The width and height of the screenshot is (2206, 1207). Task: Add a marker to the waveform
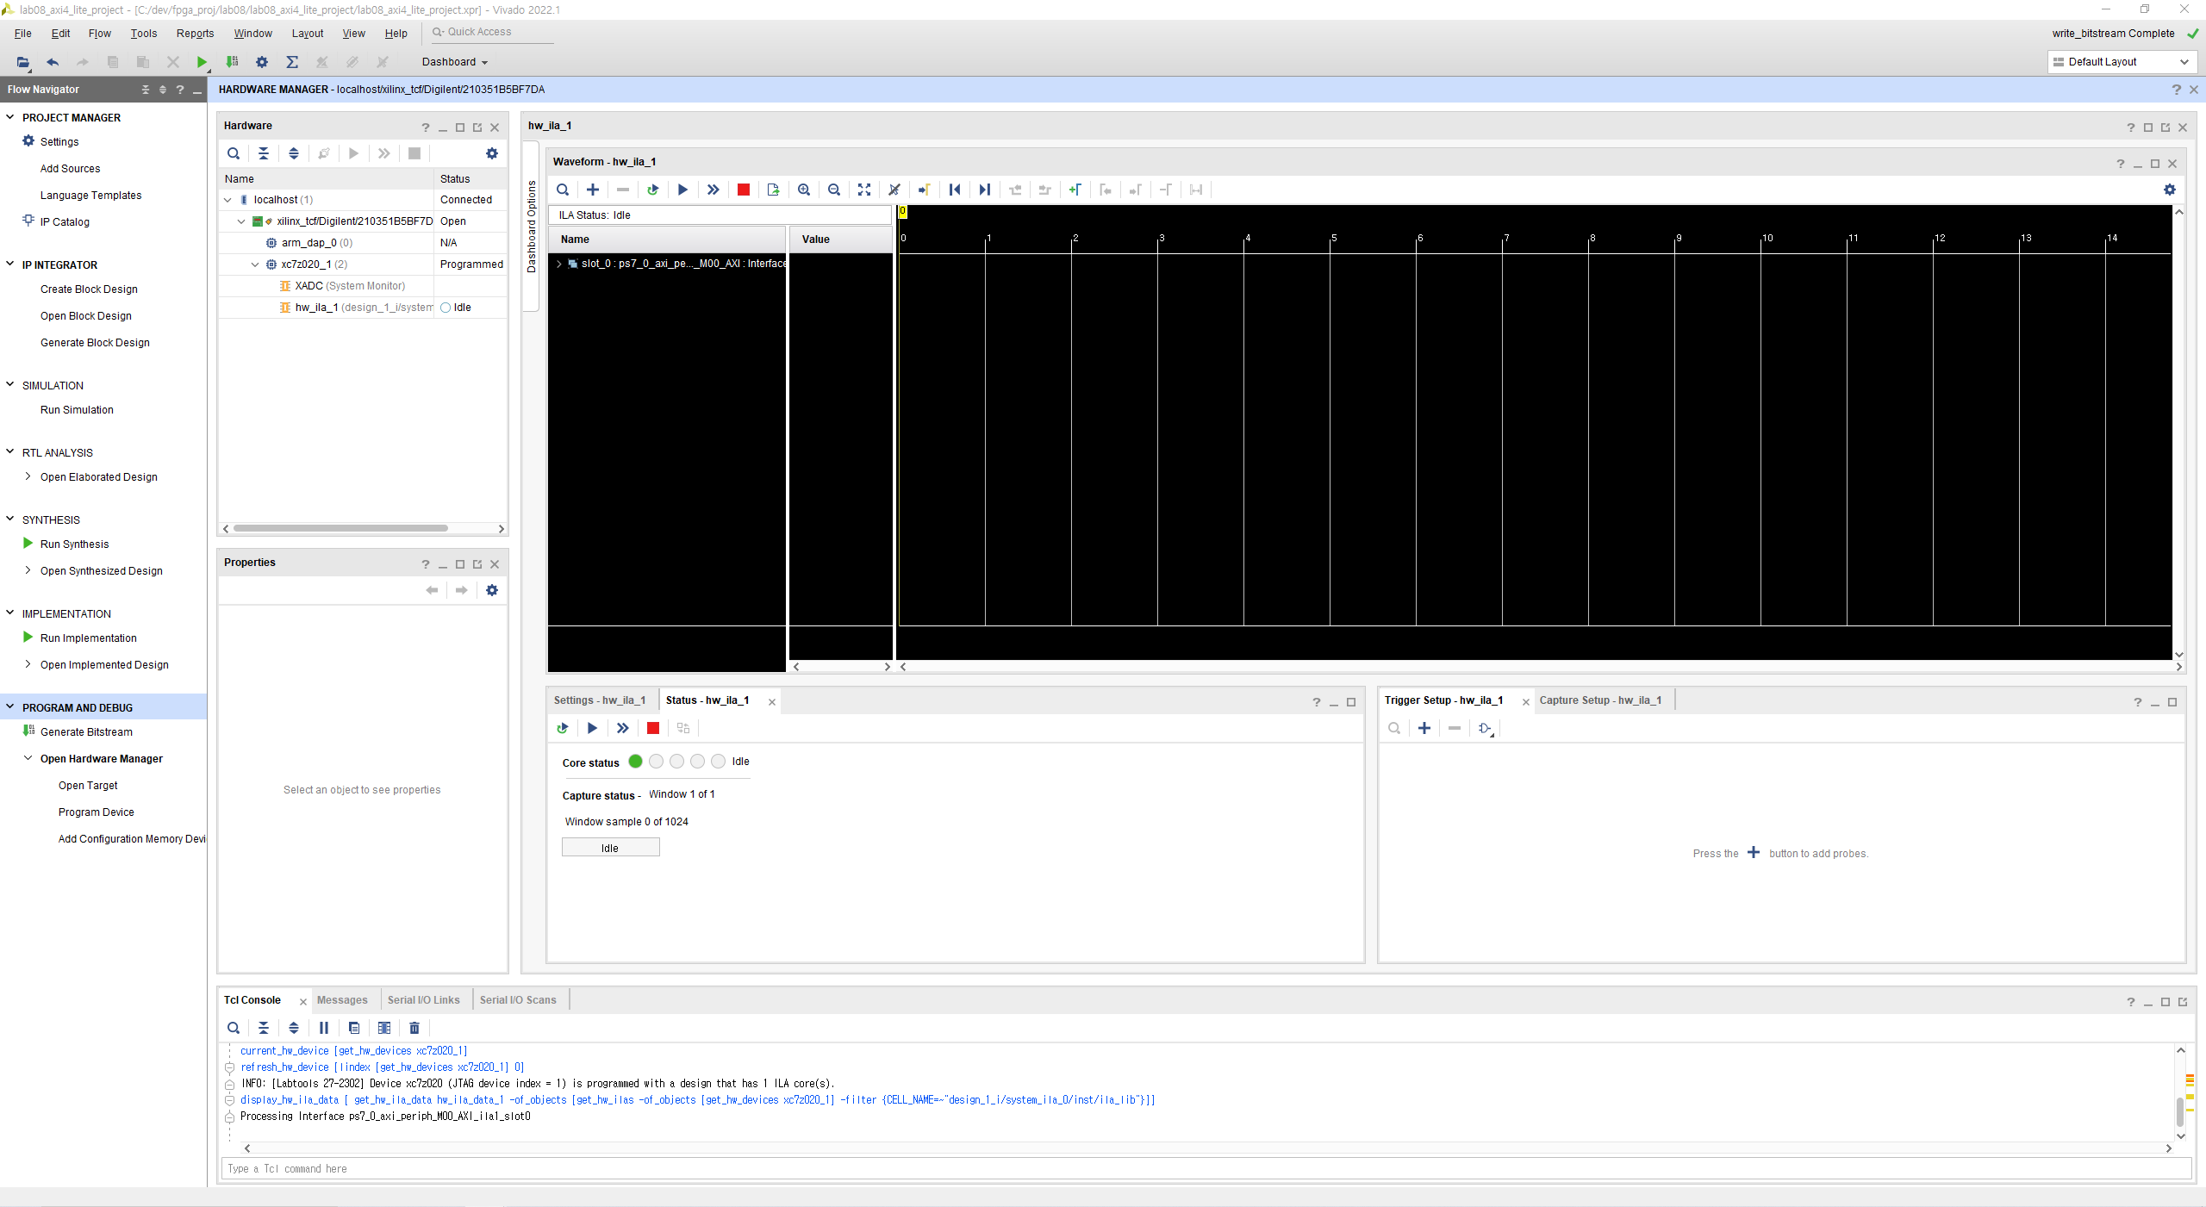coord(1075,190)
